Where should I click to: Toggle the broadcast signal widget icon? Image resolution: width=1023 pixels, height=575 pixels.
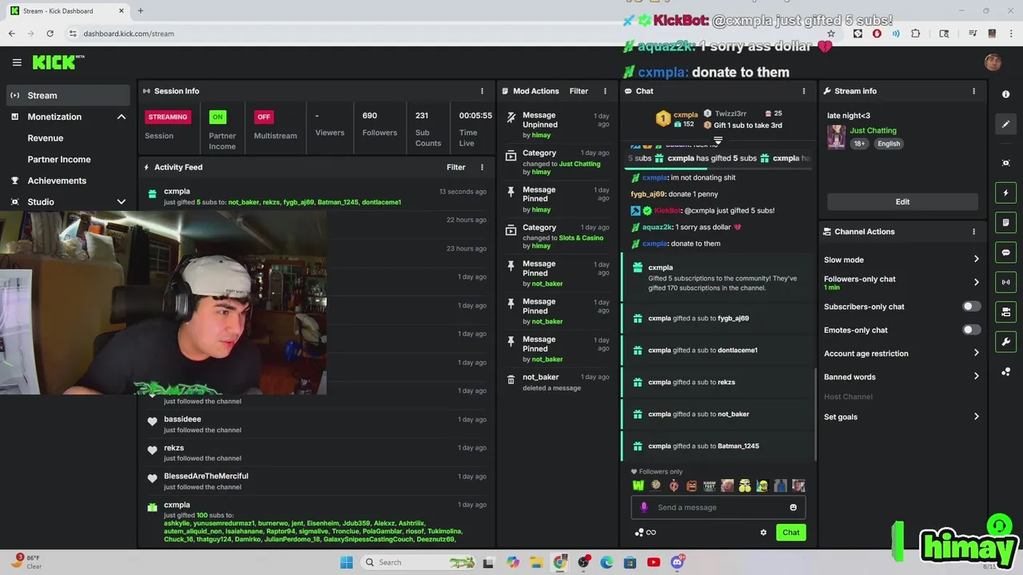coord(1005,282)
